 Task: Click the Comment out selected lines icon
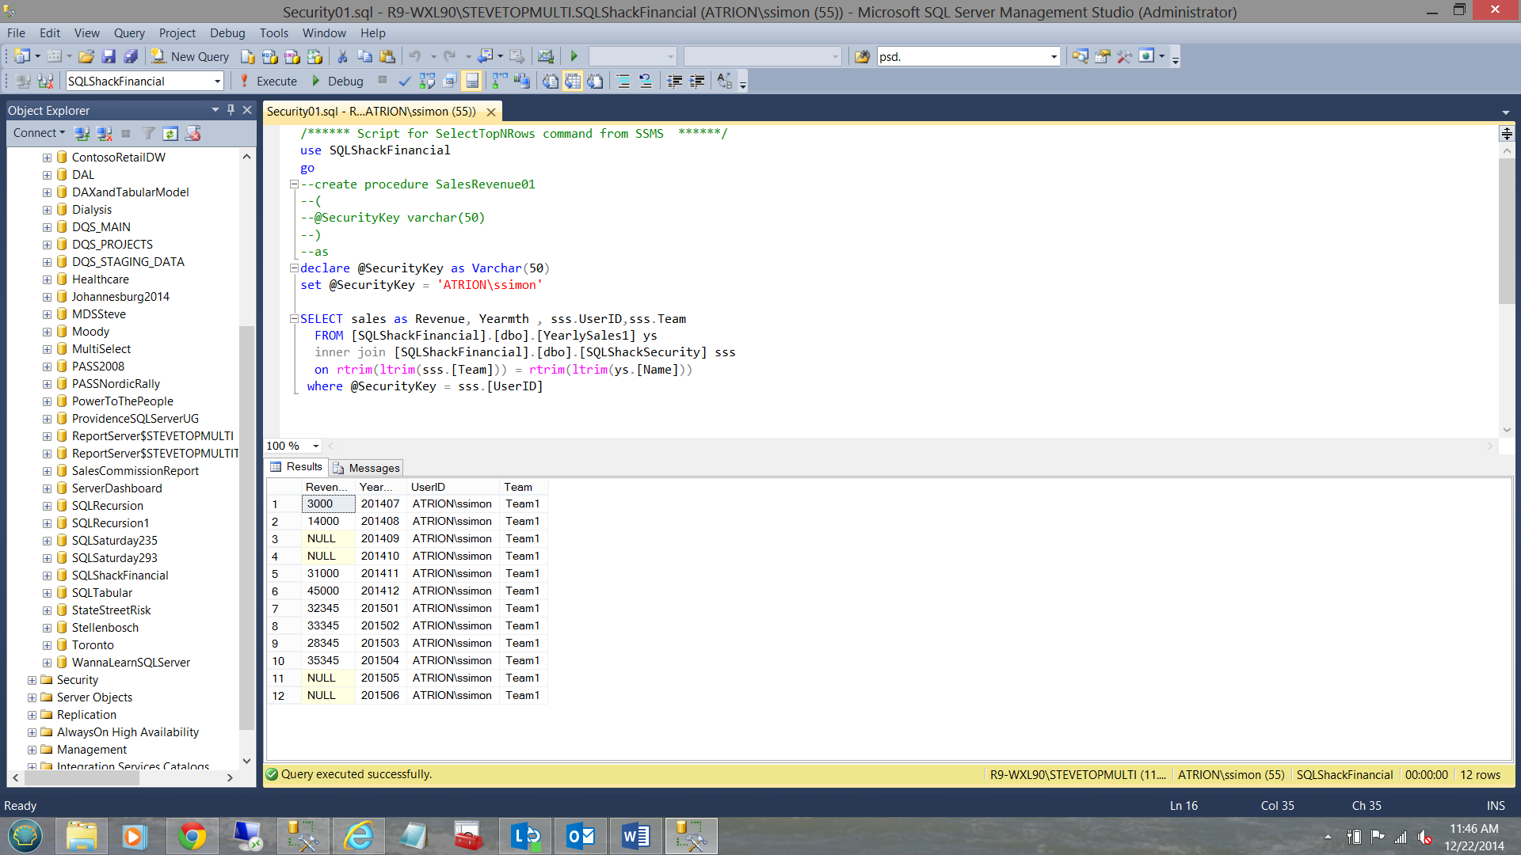tap(623, 81)
